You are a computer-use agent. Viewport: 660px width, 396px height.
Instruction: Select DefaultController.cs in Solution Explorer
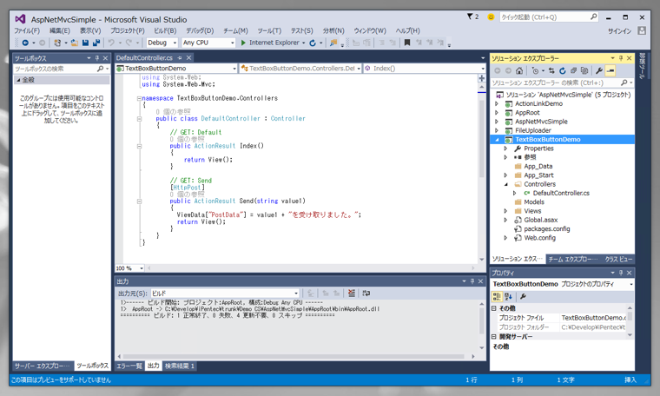coord(561,193)
